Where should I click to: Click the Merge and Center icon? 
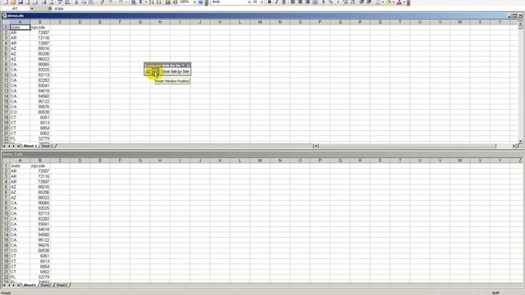315,2
